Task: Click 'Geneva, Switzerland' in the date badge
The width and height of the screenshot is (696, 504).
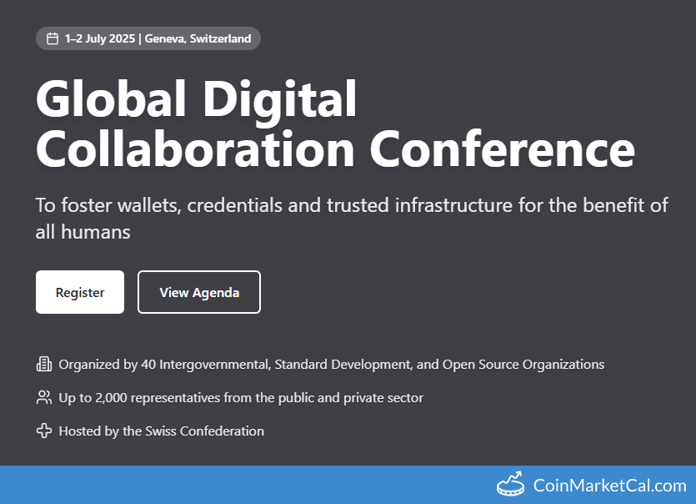Action: 198,38
